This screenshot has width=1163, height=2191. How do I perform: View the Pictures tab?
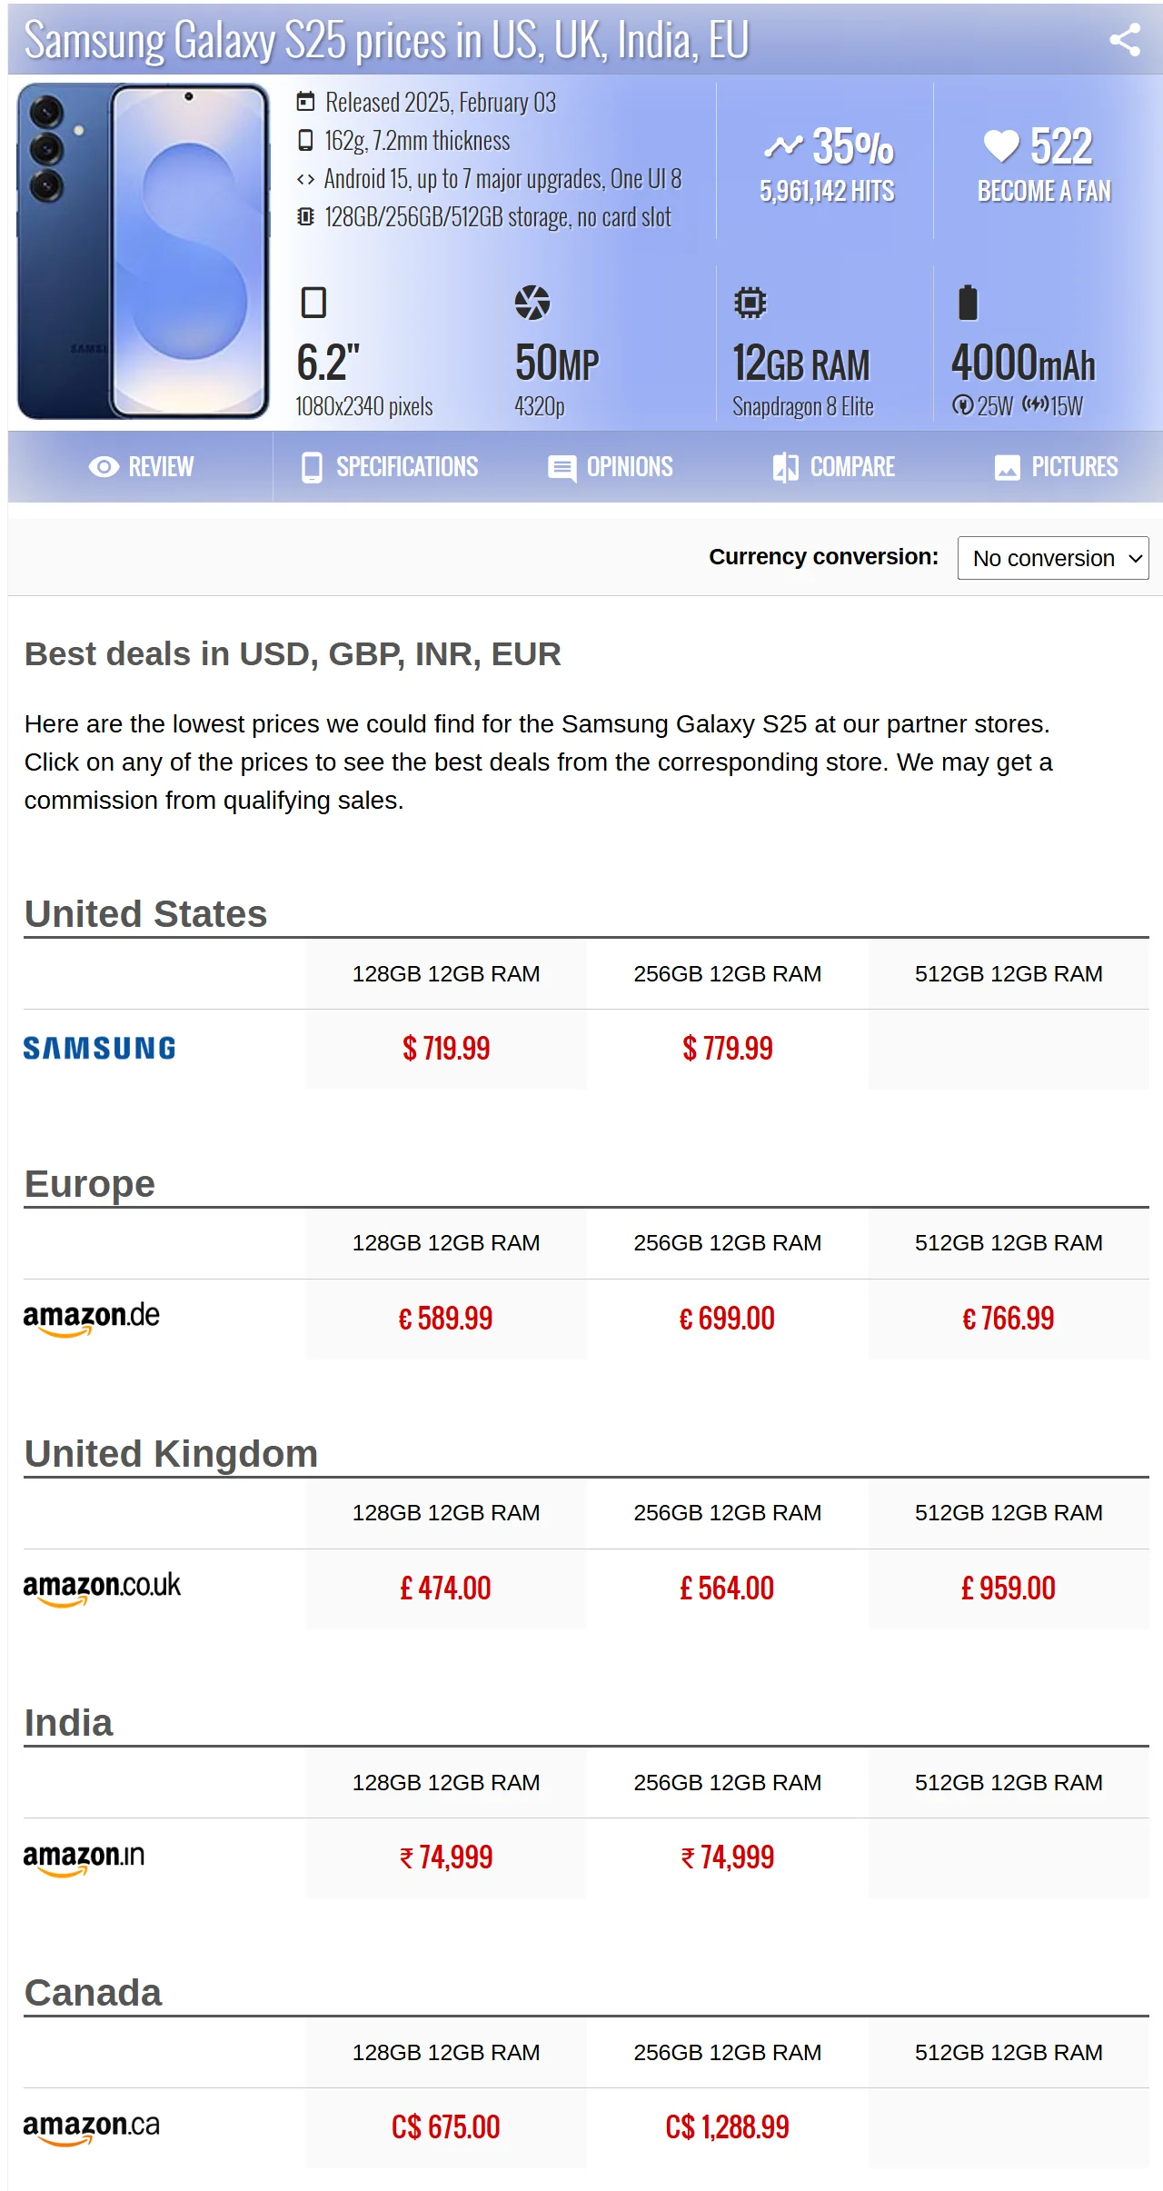(x=1056, y=467)
